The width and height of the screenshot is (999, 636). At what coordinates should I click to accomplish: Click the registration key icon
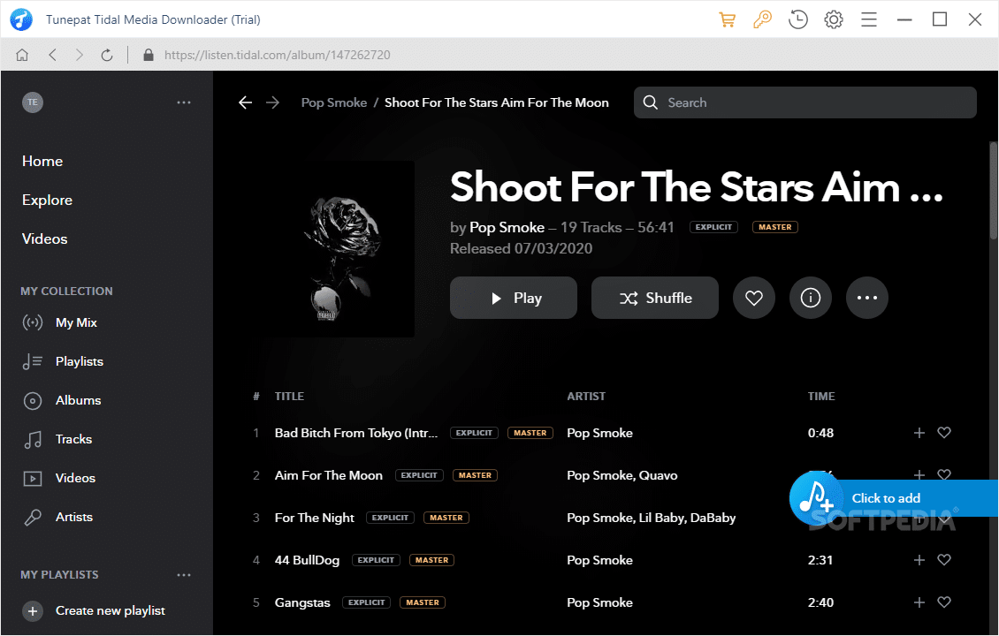[x=762, y=19]
